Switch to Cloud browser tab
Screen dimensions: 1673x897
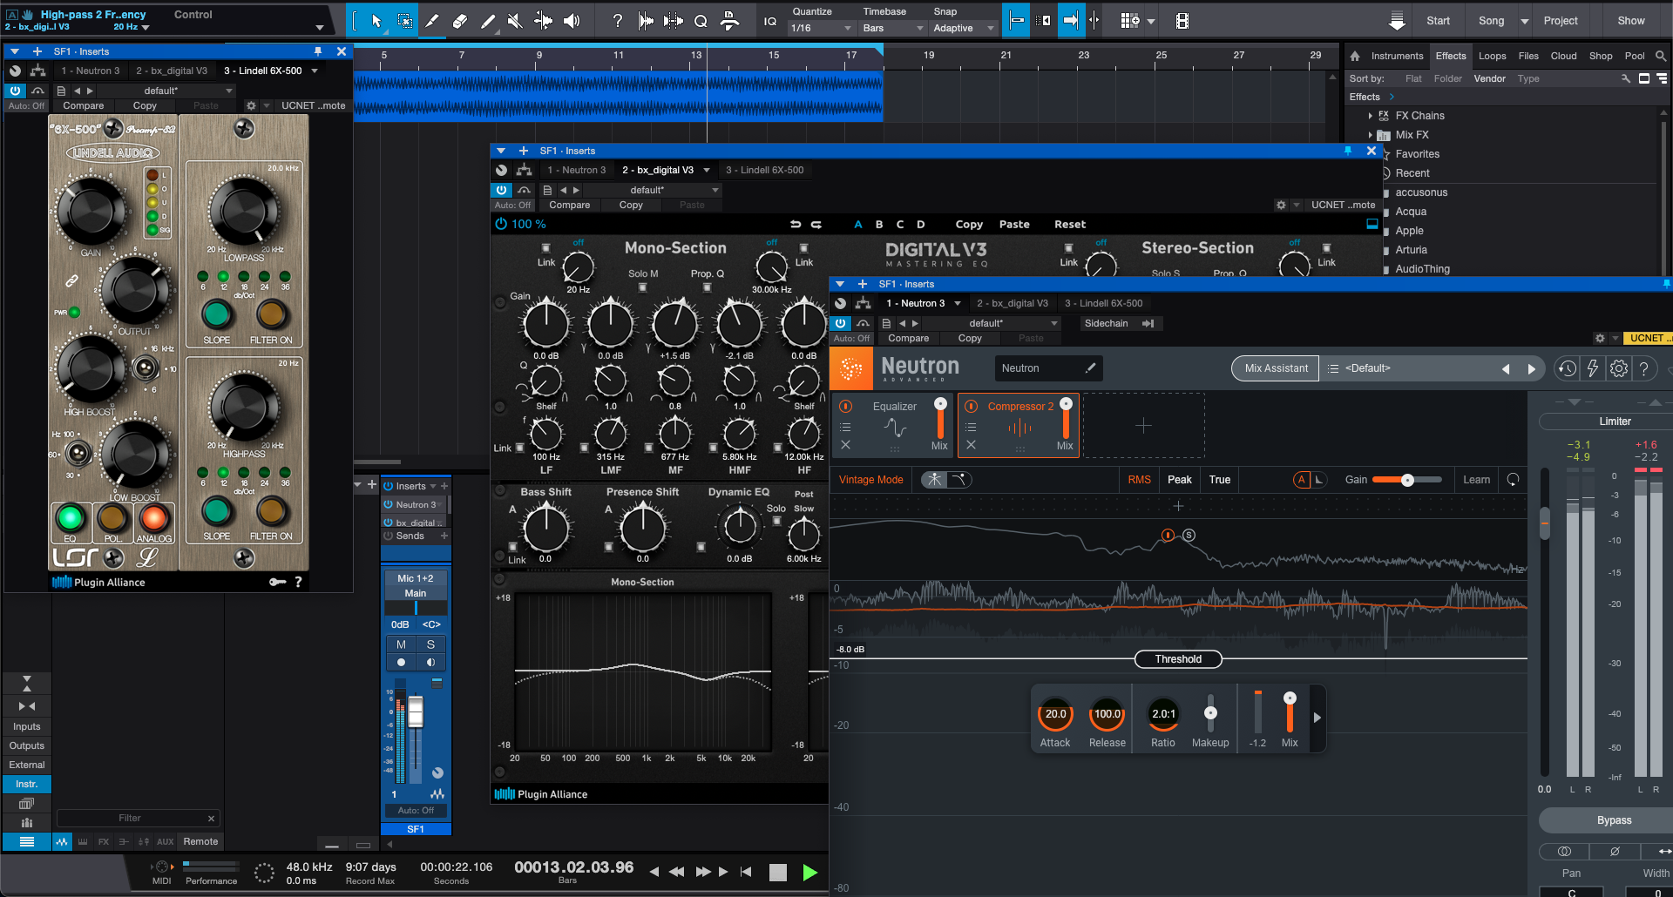pyautogui.click(x=1563, y=56)
